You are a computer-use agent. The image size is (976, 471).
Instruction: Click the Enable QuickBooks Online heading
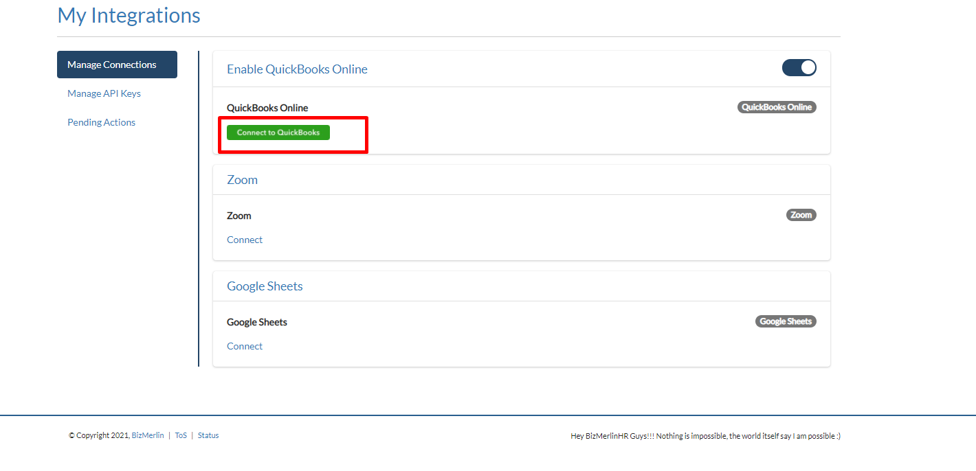(297, 69)
